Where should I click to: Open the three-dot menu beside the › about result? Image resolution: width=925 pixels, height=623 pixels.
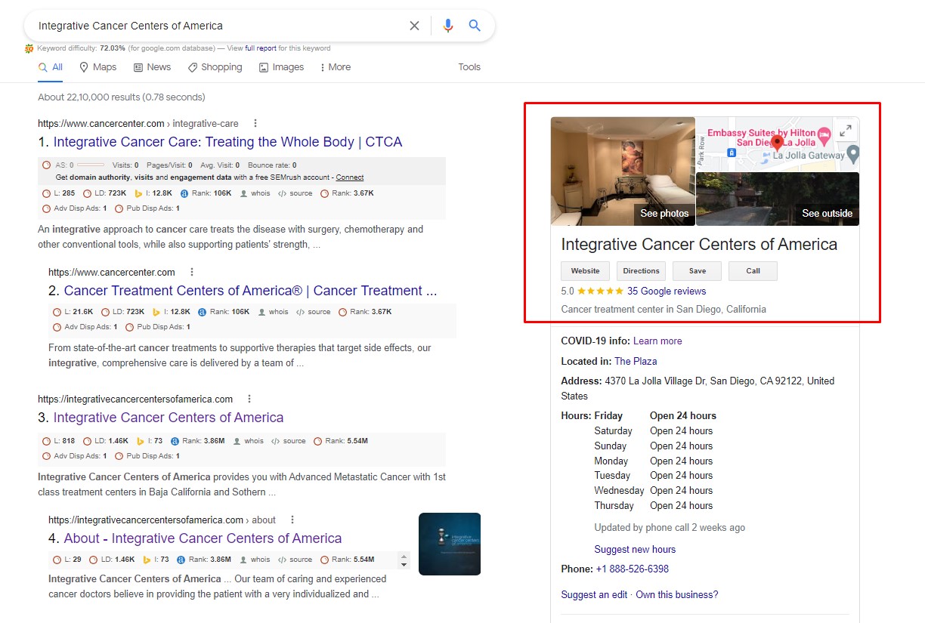(292, 520)
